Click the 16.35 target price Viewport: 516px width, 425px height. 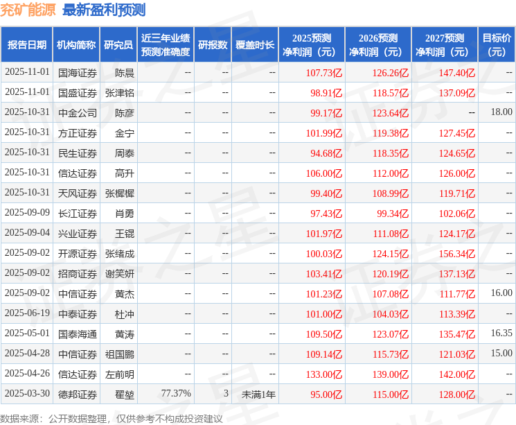[x=501, y=333]
